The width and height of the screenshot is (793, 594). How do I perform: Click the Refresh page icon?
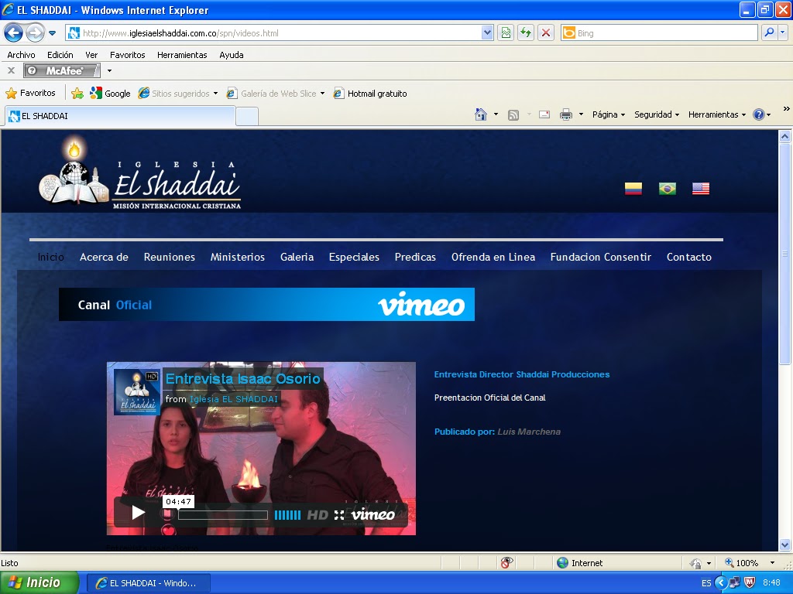click(x=526, y=33)
